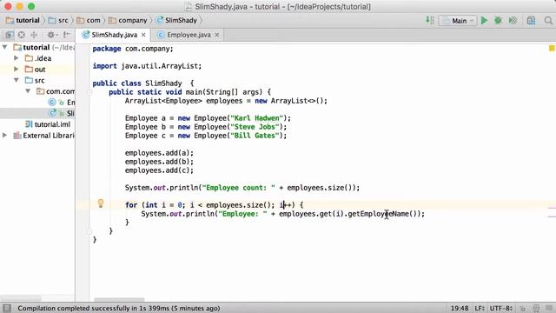The height and width of the screenshot is (313, 556).
Task: Click on package com.company line
Action: [x=133, y=49]
